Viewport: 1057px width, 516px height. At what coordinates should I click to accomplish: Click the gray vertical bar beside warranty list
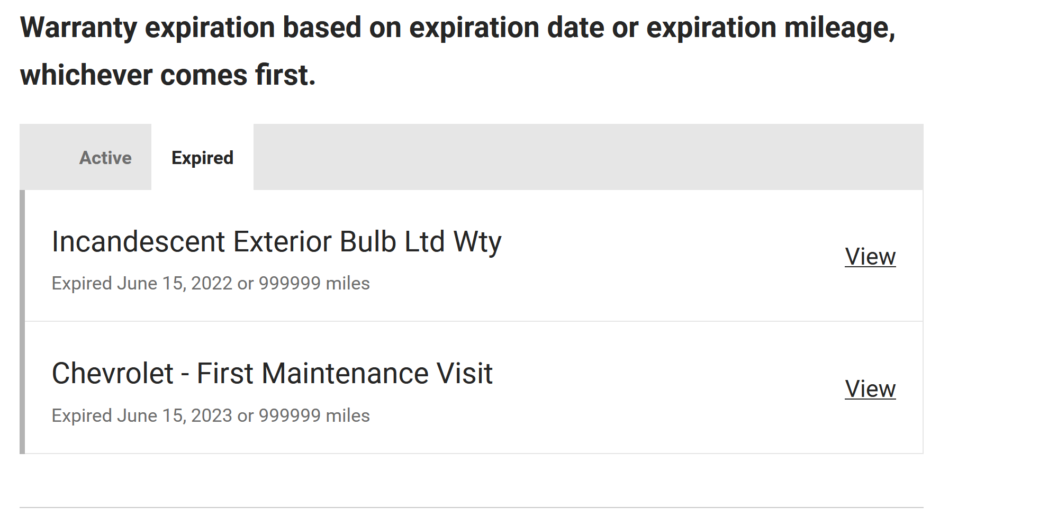(x=22, y=322)
